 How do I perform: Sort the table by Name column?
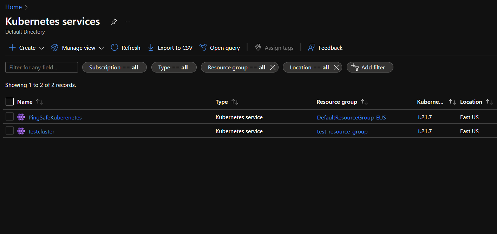25,102
